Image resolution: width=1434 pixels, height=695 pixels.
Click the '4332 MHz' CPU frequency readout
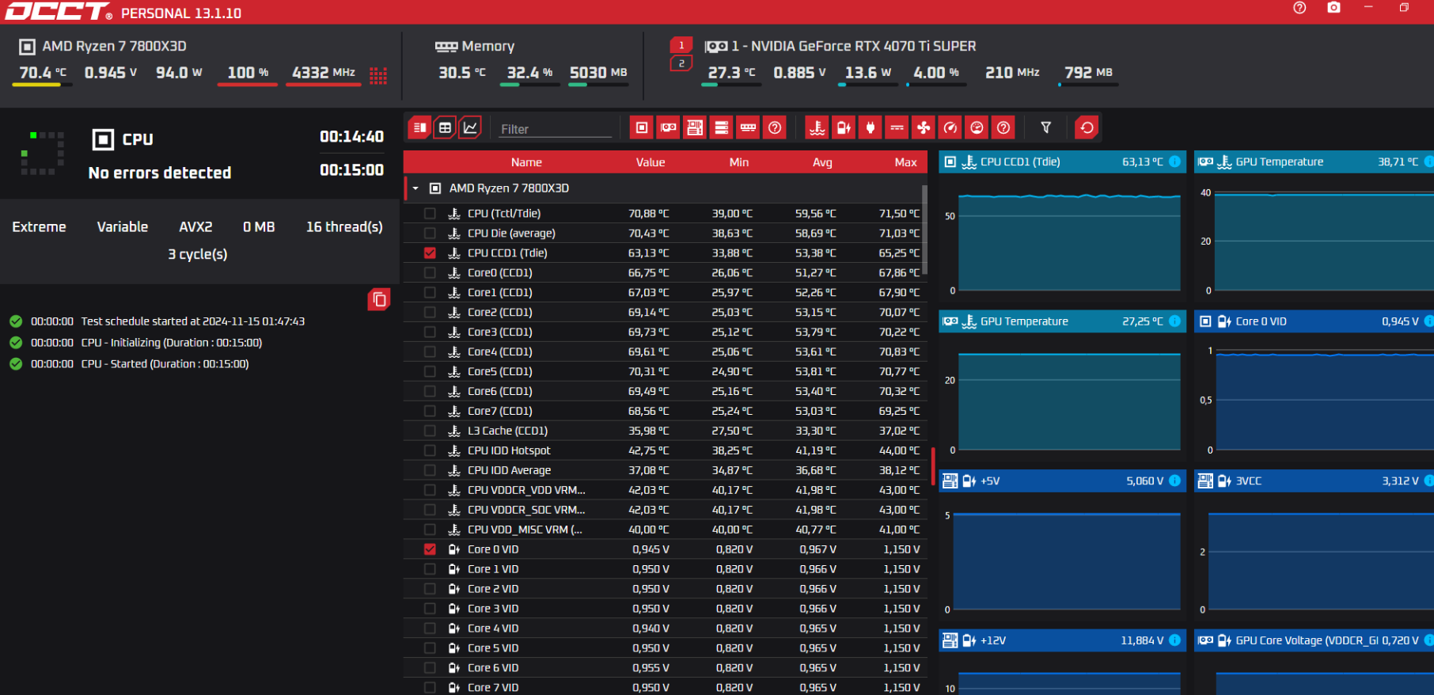[x=324, y=73]
